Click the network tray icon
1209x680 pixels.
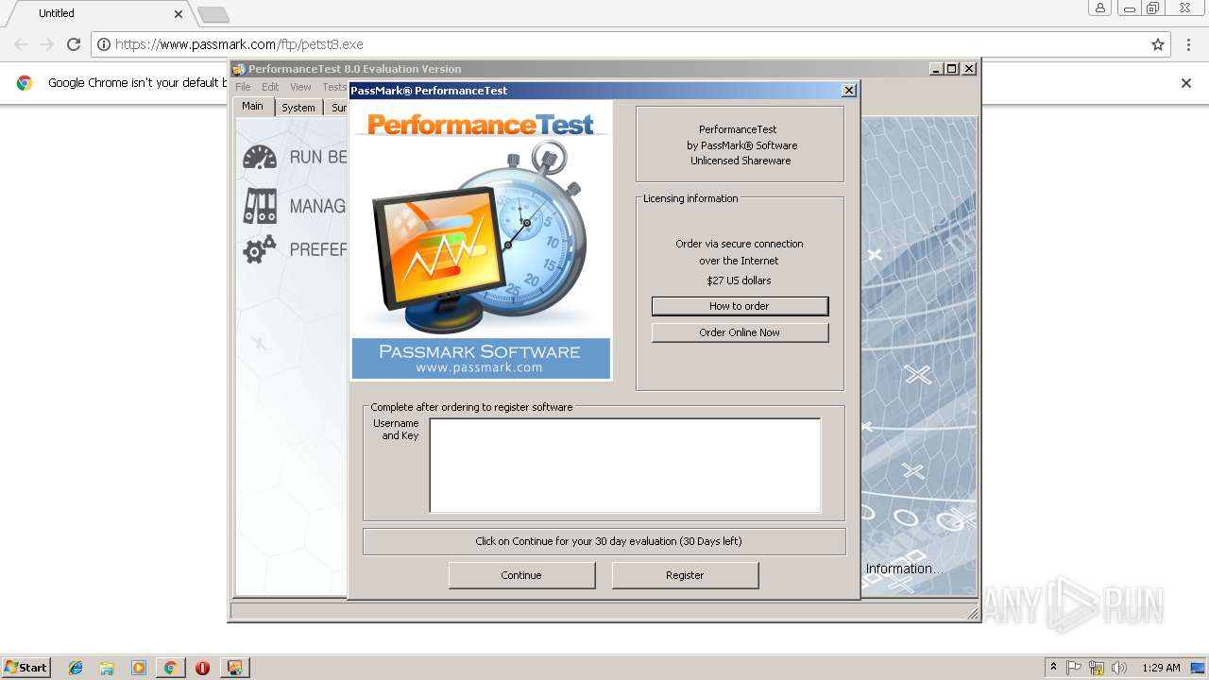(x=1097, y=668)
